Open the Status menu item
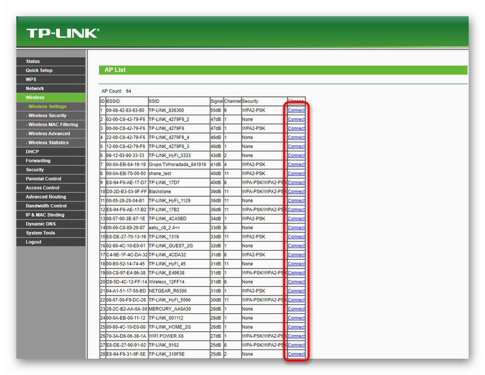 tap(33, 62)
